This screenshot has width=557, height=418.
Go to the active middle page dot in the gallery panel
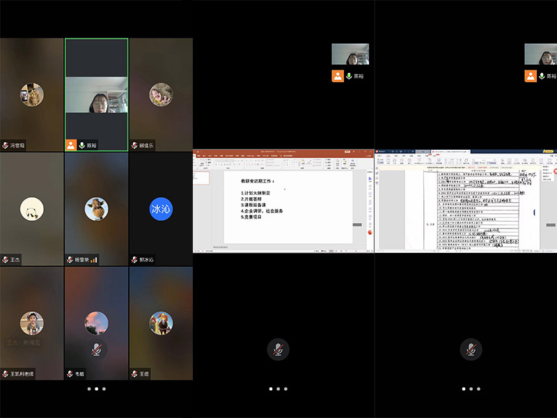click(x=97, y=389)
